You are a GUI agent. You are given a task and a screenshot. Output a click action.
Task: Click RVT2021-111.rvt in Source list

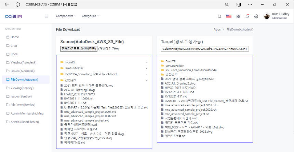pyautogui.click(x=75, y=103)
